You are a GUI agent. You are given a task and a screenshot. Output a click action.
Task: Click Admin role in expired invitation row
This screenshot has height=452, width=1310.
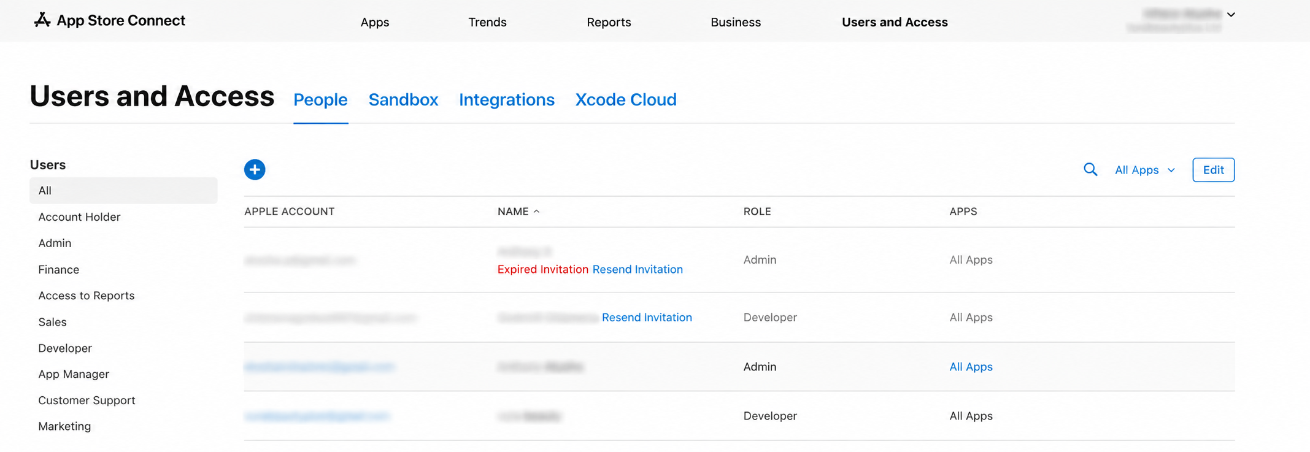pyautogui.click(x=760, y=260)
